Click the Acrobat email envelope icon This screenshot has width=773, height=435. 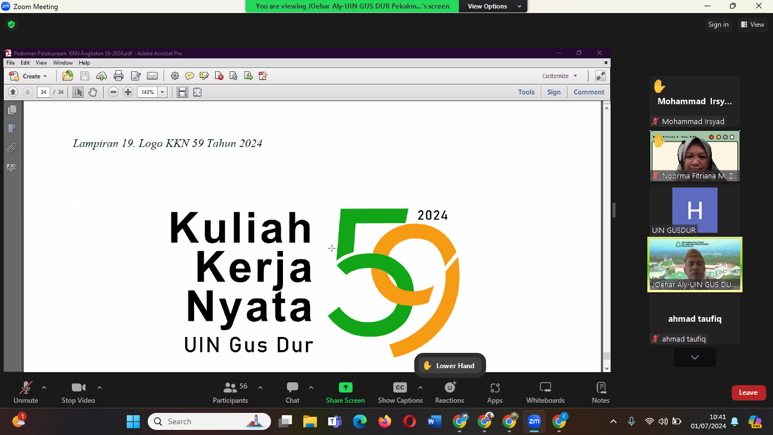point(152,76)
